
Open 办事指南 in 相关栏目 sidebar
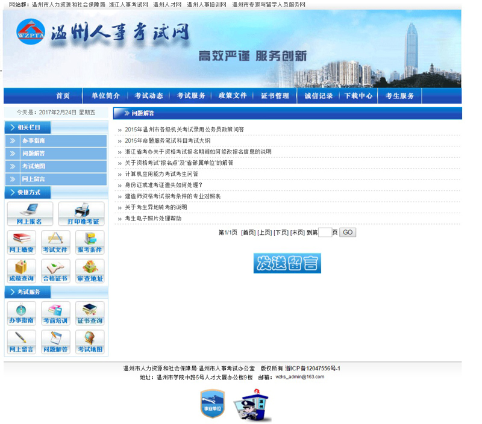pos(56,141)
